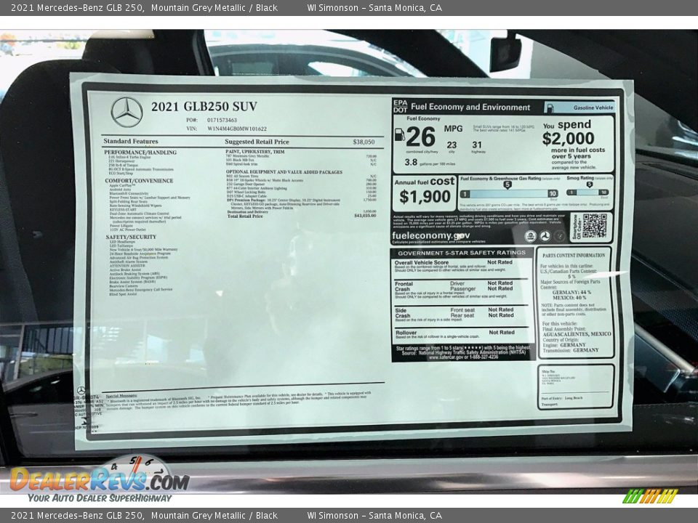Click the smartphone QR code
This screenshot has width=698, height=523.
(x=594, y=227)
